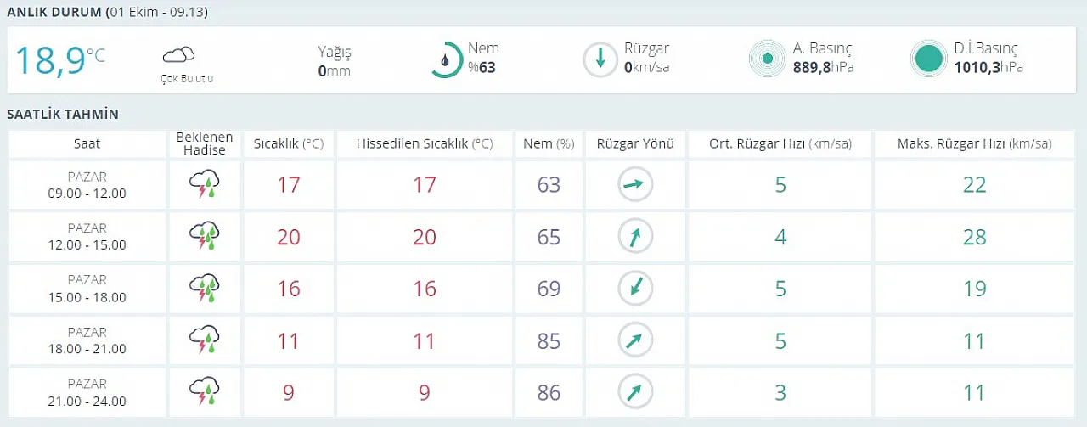The image size is (1087, 427).
Task: Click the max wind value 28
Action: (x=975, y=237)
